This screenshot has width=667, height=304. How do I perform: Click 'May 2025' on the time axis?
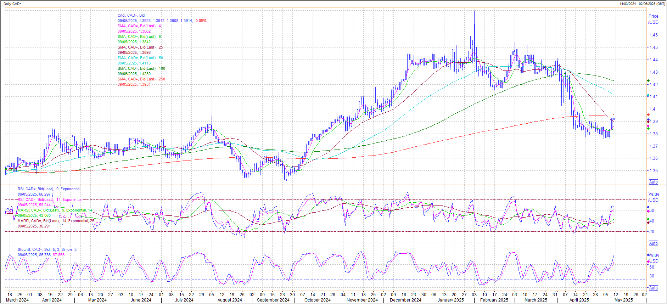624,300
